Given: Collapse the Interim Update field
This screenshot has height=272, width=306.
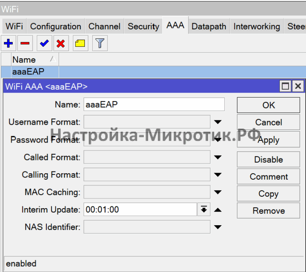Looking at the screenshot, I should 218,210.
